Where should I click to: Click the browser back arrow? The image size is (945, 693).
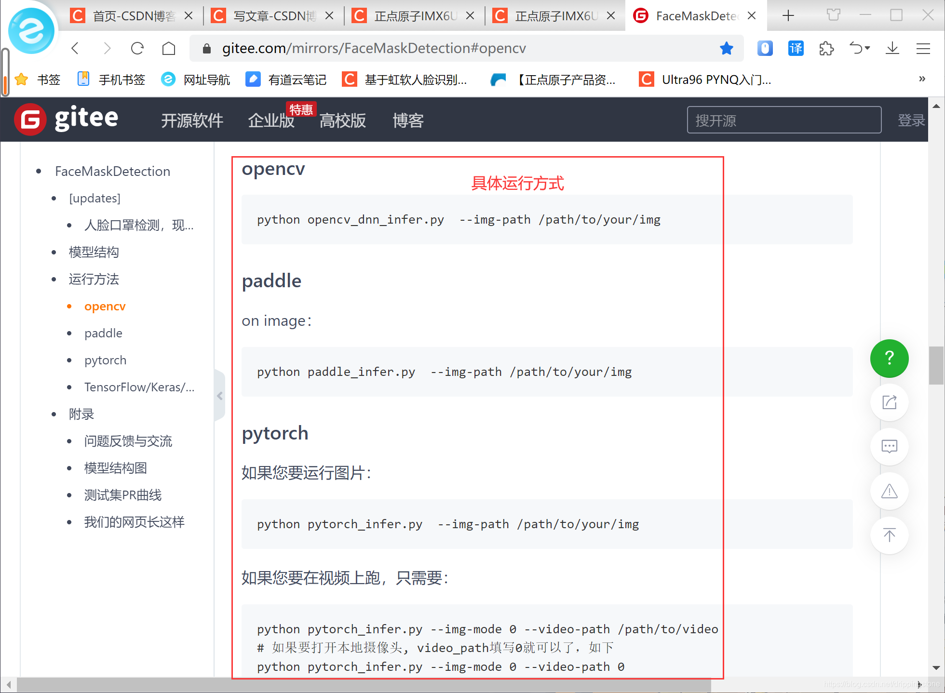[x=75, y=48]
